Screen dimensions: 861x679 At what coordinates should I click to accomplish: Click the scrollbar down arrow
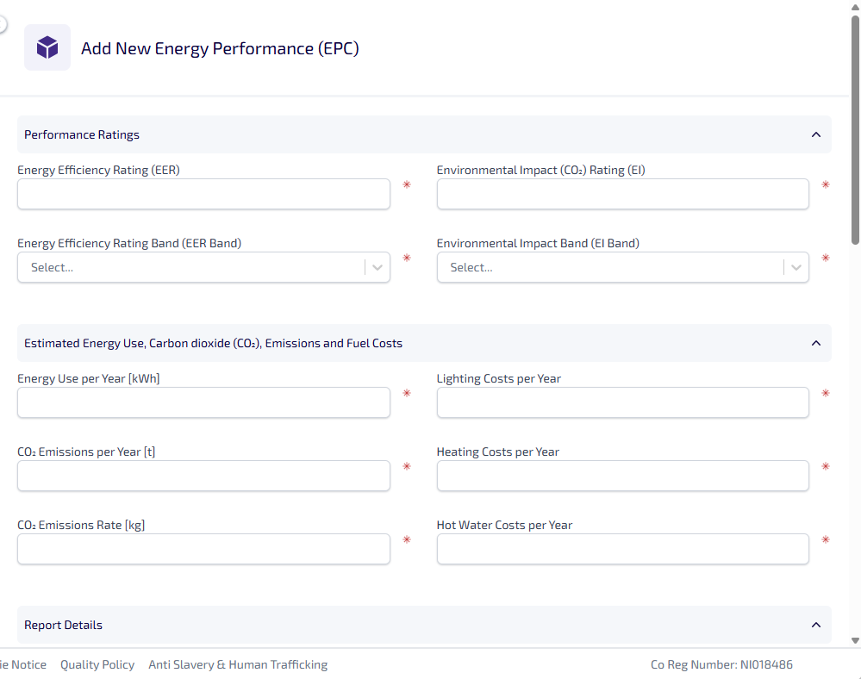(x=855, y=640)
